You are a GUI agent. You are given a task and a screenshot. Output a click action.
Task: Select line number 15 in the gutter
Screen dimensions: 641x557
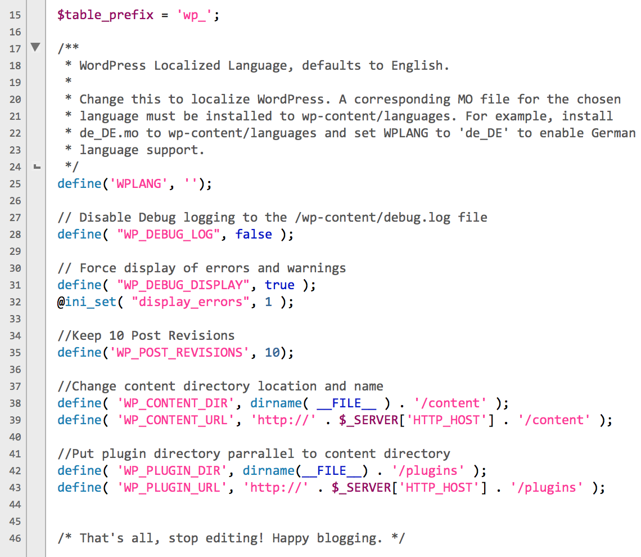[15, 15]
